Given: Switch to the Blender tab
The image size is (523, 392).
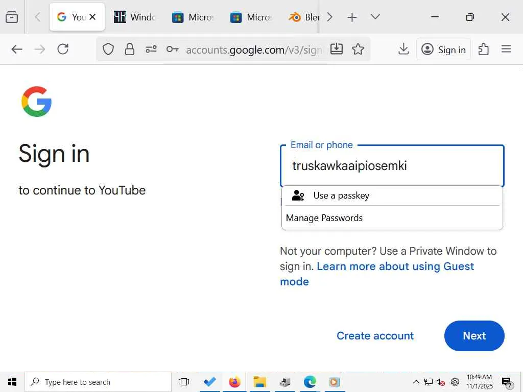Looking at the screenshot, I should tap(304, 17).
